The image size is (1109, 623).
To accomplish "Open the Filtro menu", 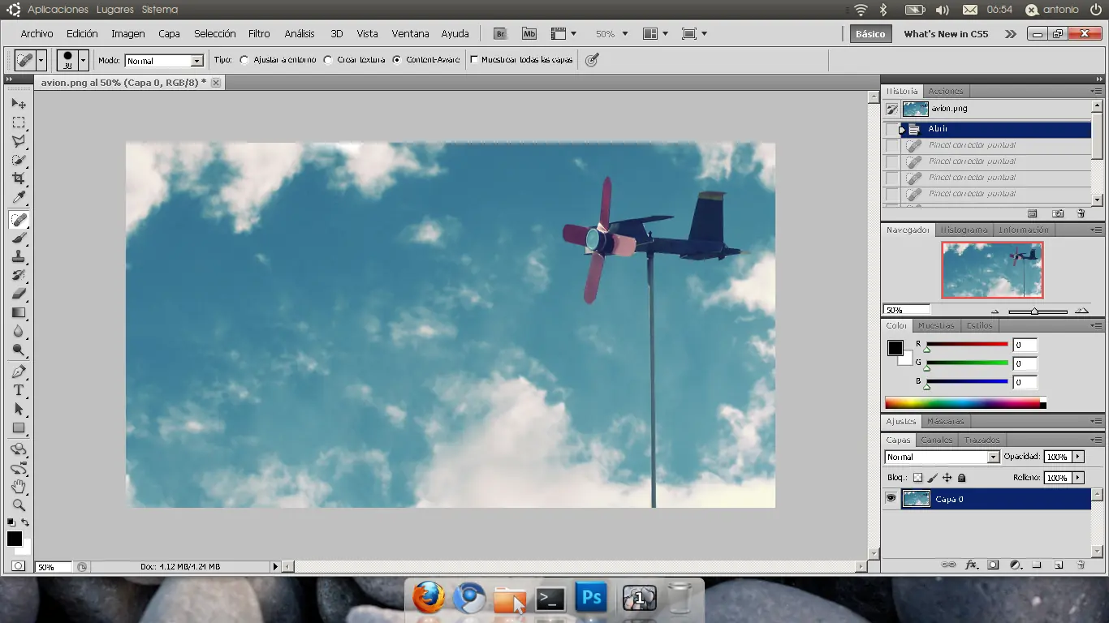I will [259, 34].
